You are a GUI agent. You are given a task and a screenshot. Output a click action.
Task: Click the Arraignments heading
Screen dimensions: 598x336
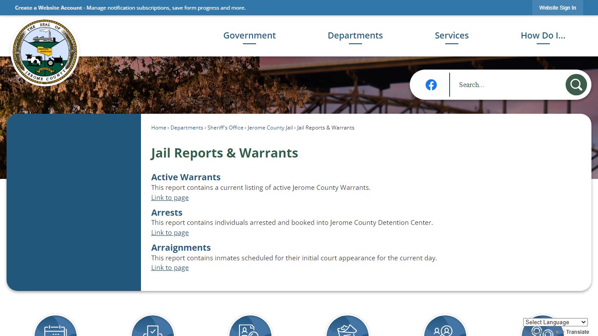(181, 248)
